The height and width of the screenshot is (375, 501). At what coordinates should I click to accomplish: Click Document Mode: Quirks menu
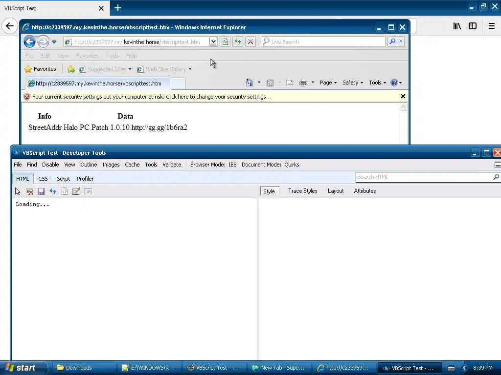click(270, 165)
